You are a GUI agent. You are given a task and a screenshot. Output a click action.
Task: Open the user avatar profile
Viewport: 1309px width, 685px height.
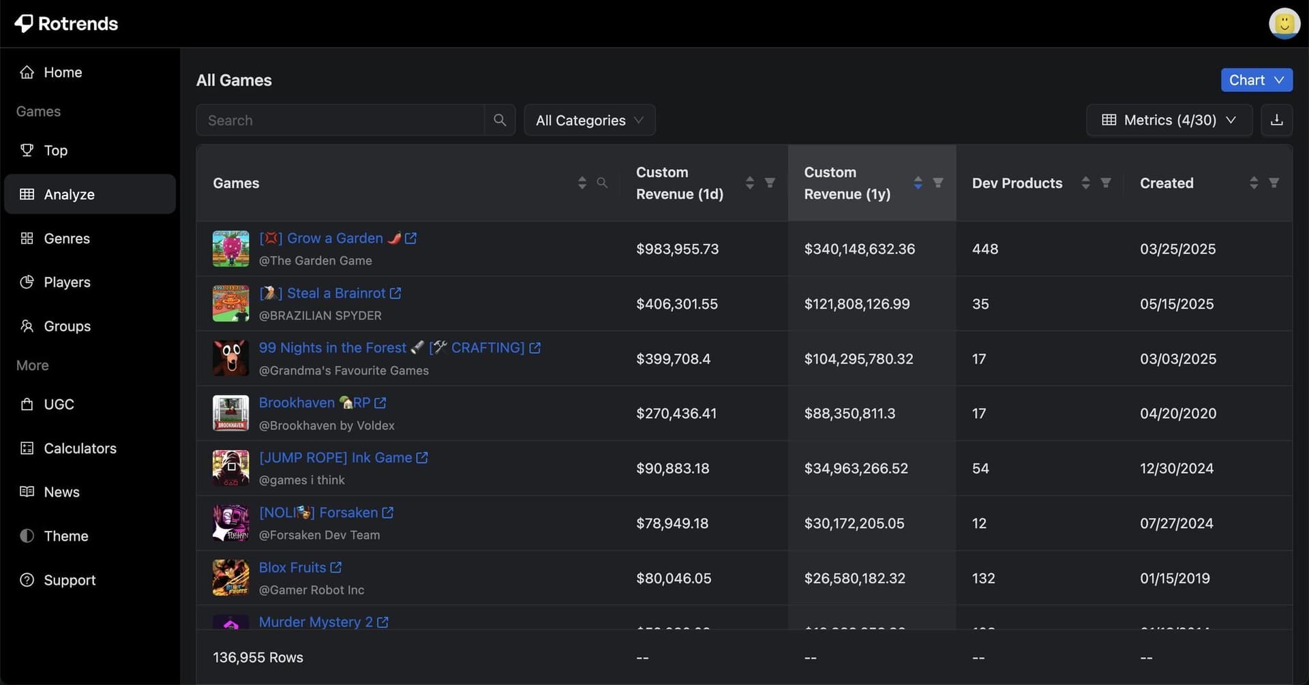tap(1284, 23)
